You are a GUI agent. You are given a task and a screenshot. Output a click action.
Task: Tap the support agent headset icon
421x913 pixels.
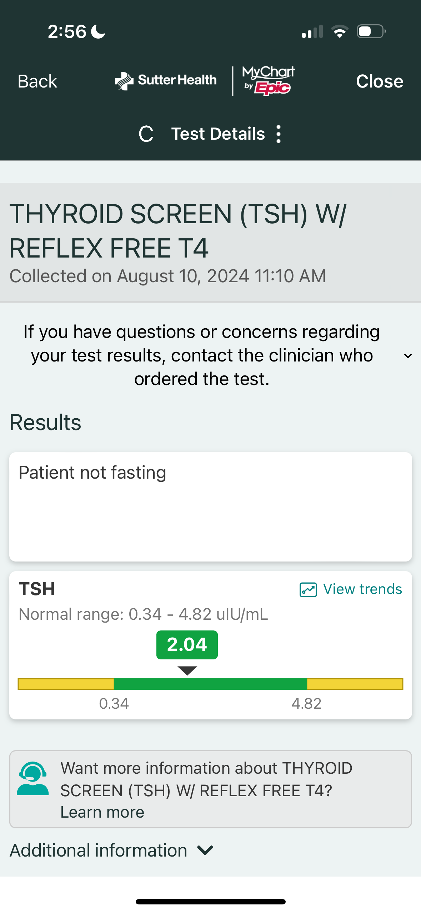pos(32,779)
